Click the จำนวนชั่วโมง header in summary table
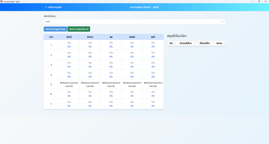Image resolution: width=269 pixels, height=144 pixels. click(x=185, y=43)
